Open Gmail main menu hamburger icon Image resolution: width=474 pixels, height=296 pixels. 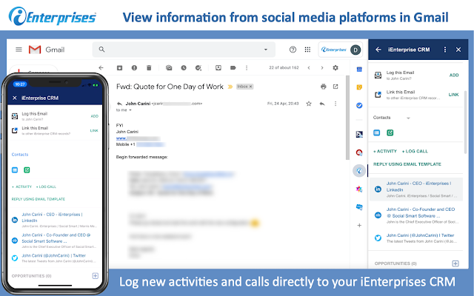click(19, 50)
